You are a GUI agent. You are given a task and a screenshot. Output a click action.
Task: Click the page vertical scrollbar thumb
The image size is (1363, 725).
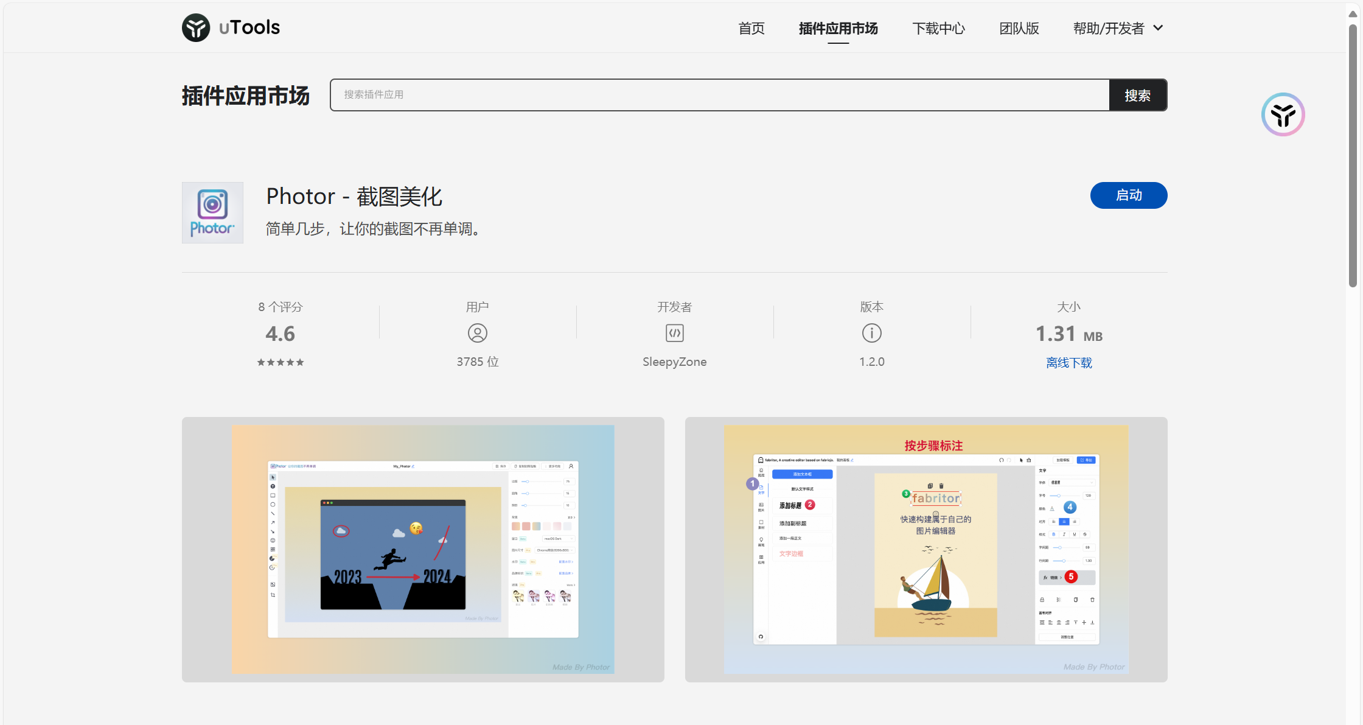(1353, 155)
